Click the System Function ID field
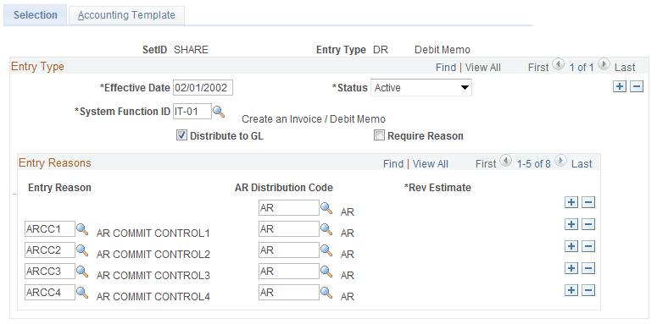The image size is (657, 324). click(192, 112)
